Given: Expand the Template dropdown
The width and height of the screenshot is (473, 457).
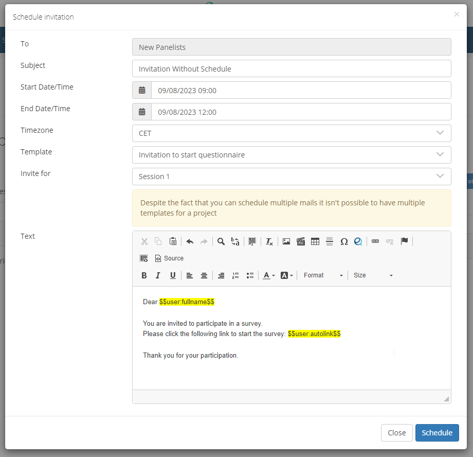Looking at the screenshot, I should 292,155.
